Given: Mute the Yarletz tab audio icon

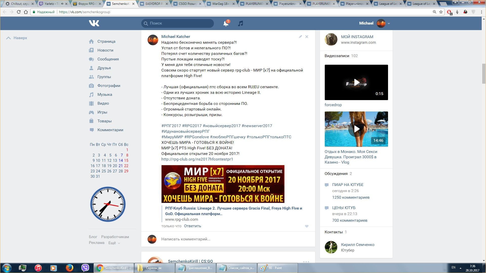Looking at the screenshot, I should [62, 4].
